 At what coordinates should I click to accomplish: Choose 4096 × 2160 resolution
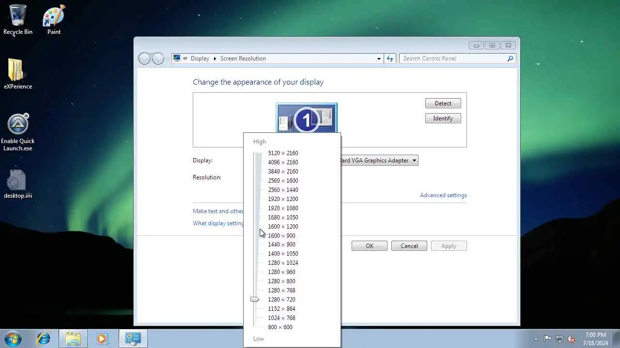click(x=283, y=162)
